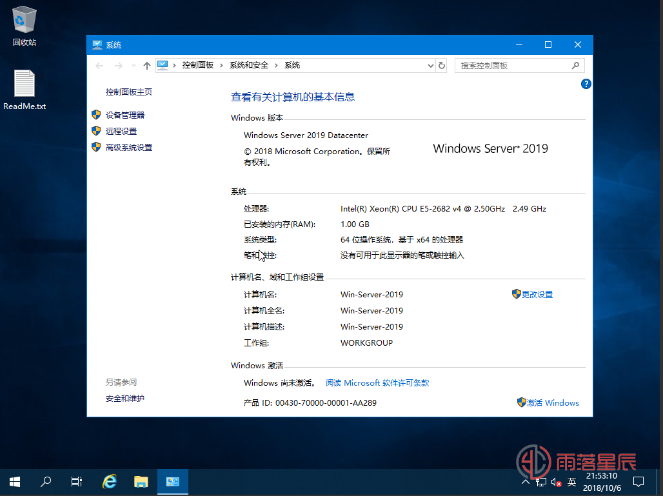Click the Forward navigation arrow

(x=119, y=66)
